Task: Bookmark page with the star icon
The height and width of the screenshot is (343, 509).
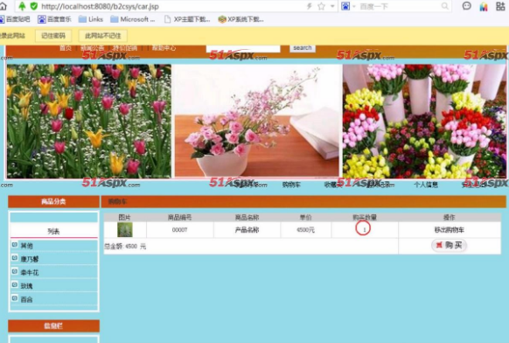Action: [321, 6]
